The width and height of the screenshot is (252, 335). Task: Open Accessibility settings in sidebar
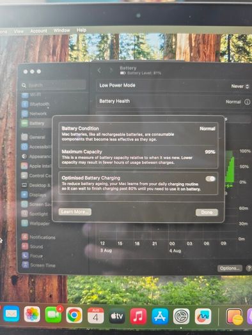[x=36, y=147]
